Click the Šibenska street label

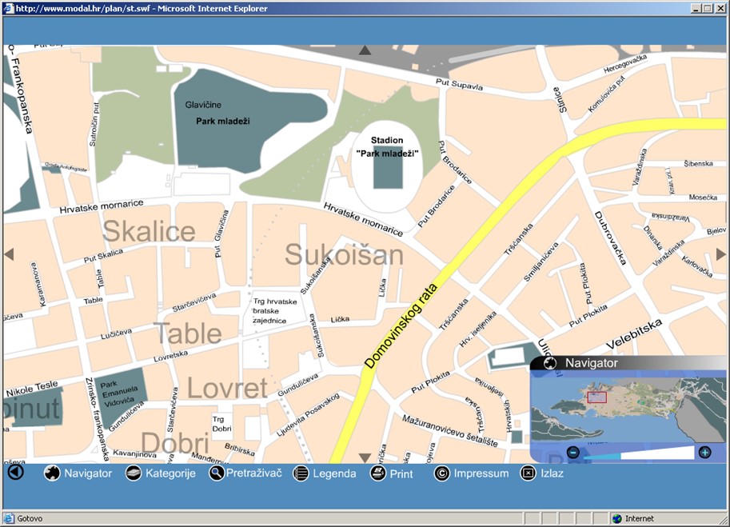(x=698, y=163)
